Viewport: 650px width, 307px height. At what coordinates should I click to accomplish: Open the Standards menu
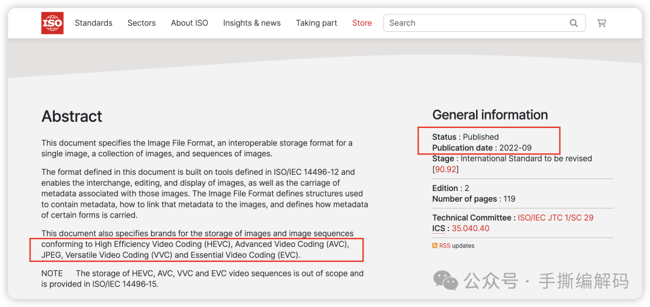[93, 23]
